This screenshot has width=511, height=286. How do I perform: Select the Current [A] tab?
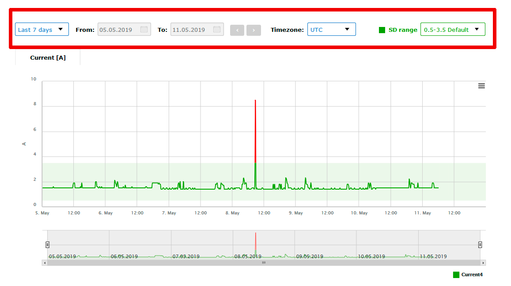pyautogui.click(x=48, y=58)
